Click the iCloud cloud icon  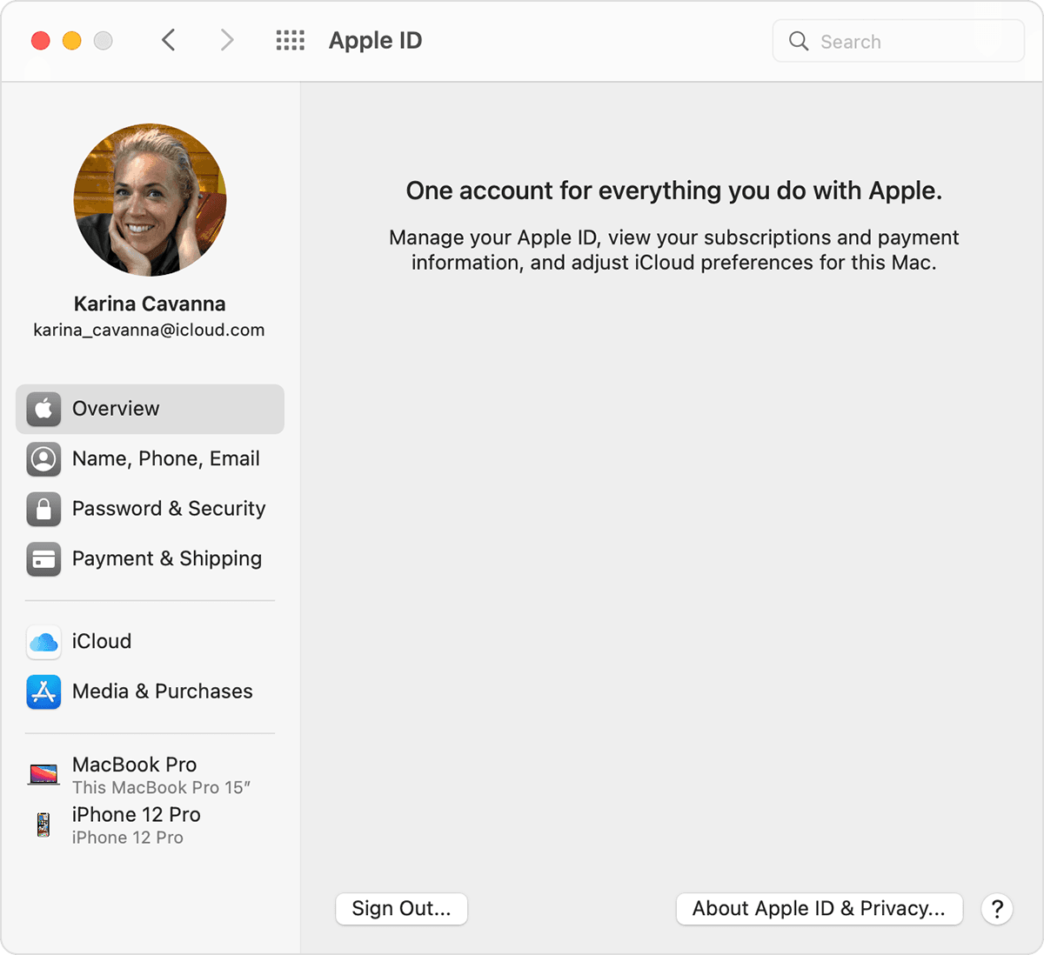(x=43, y=642)
